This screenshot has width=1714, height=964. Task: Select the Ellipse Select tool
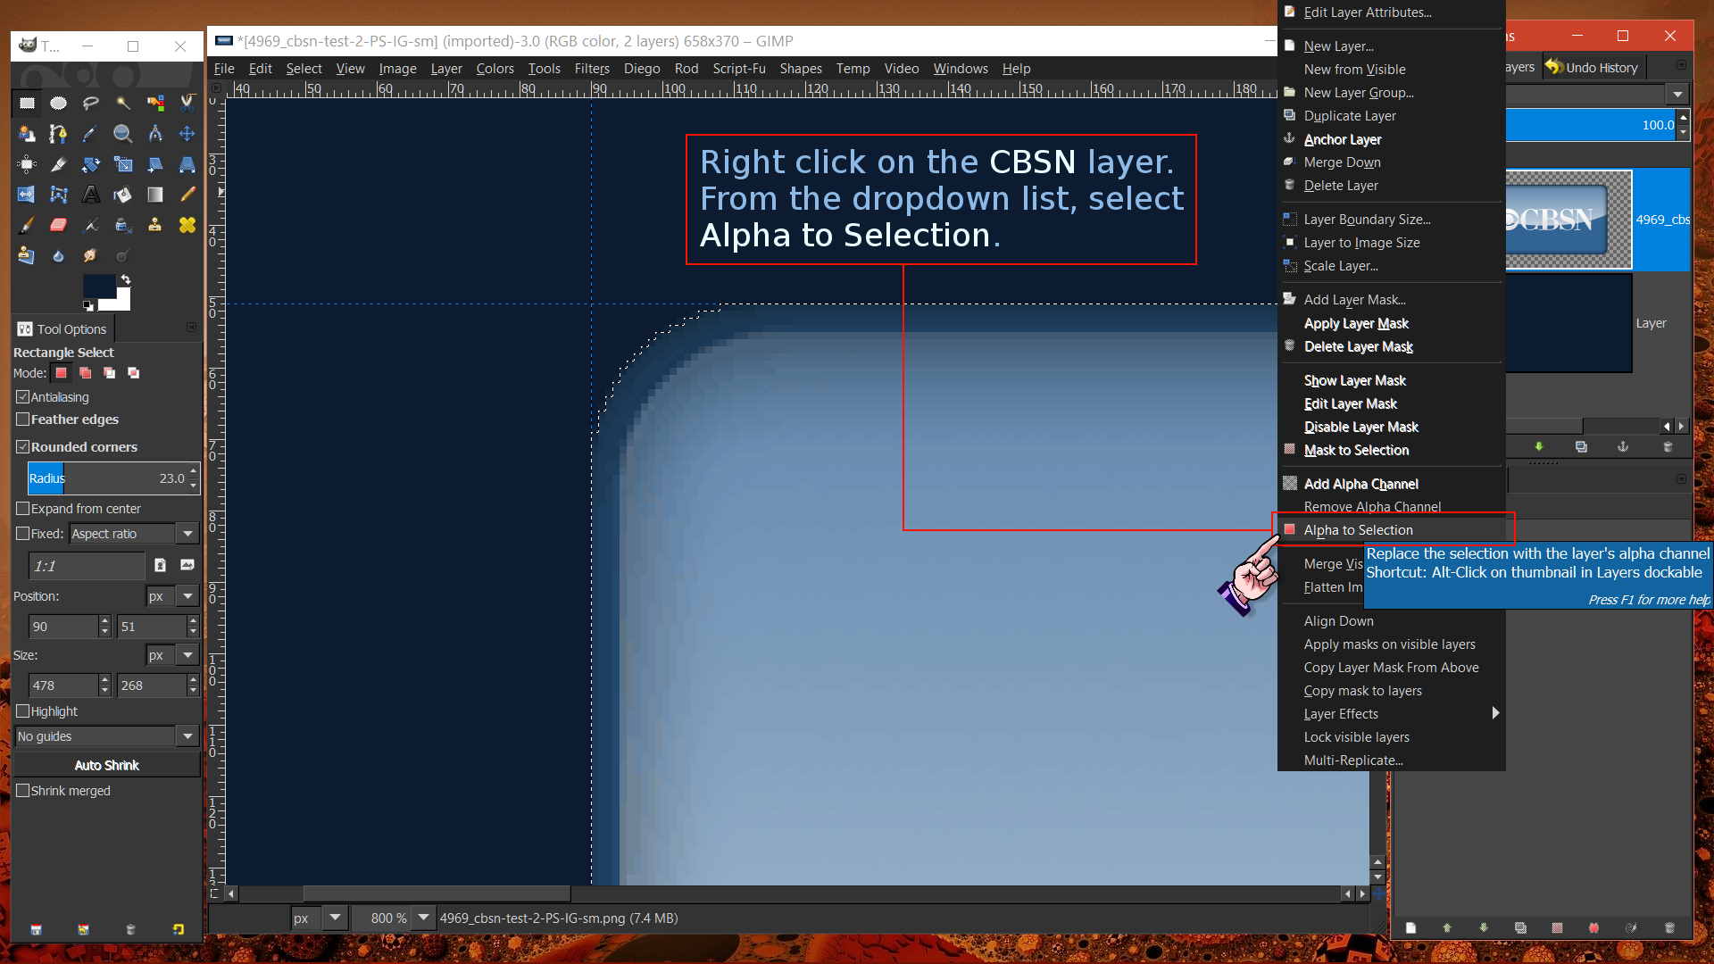click(x=59, y=104)
